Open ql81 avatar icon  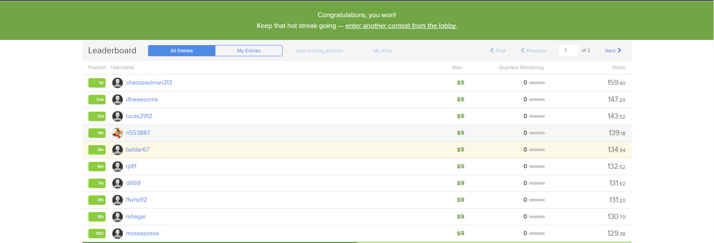pos(118,167)
